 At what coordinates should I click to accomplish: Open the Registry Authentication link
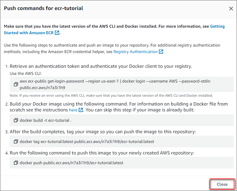coord(135,52)
